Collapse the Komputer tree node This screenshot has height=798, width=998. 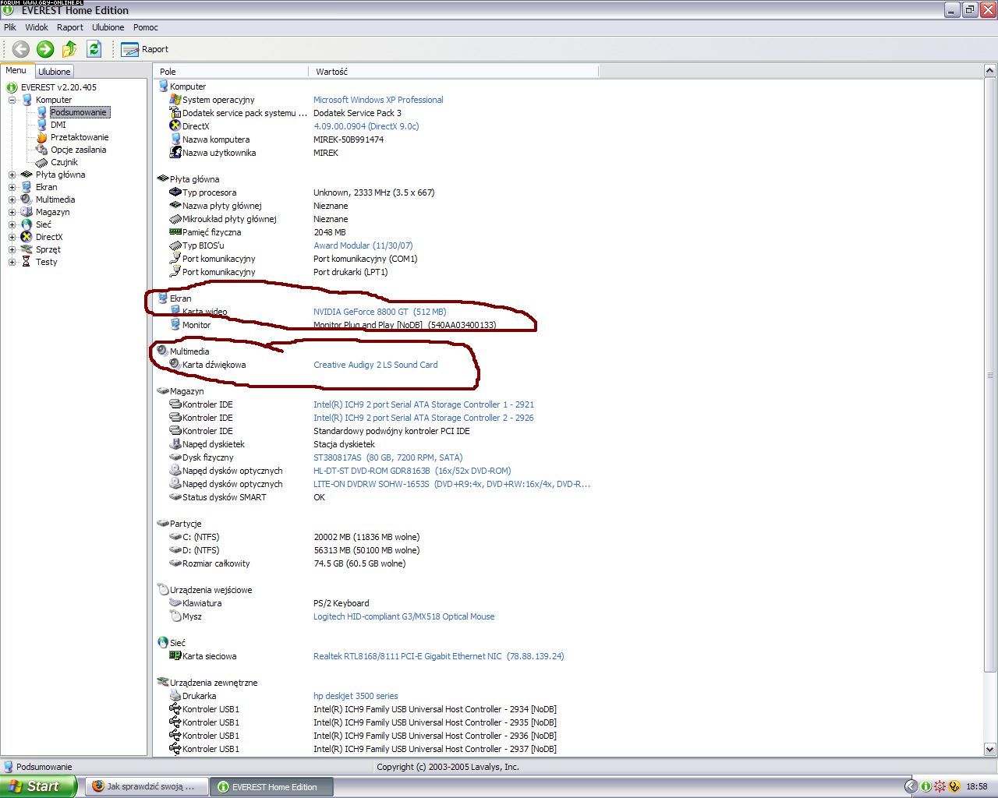click(12, 100)
